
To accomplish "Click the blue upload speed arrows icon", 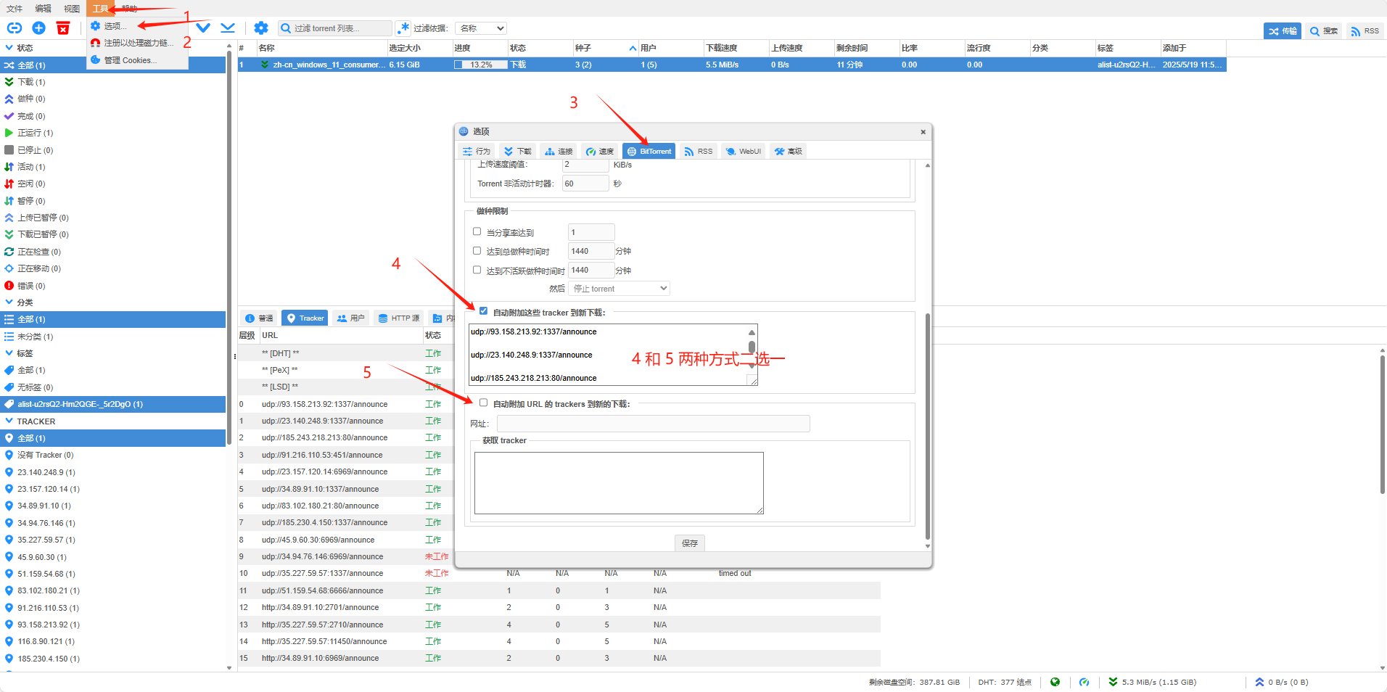I will 1259,682.
